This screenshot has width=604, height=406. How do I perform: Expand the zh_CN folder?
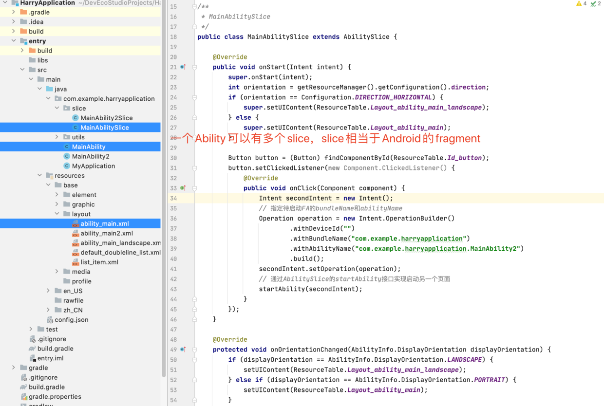[48, 310]
